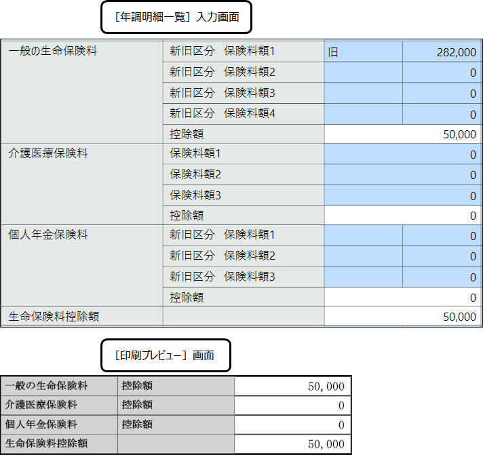The width and height of the screenshot is (483, 455).
Task: Click print preview 介護医療保険料 控除額 value 0
Action: pyautogui.click(x=292, y=405)
